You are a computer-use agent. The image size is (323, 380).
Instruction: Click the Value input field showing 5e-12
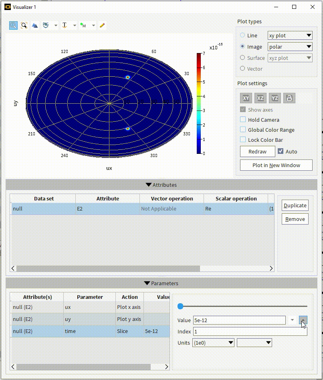(239, 320)
